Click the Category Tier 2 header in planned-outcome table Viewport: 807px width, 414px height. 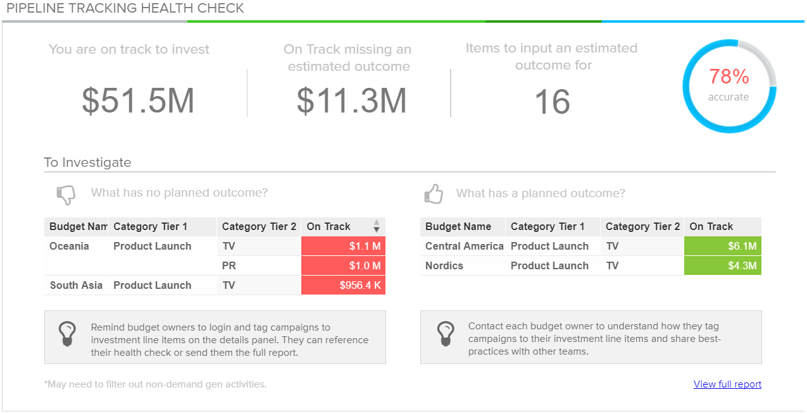pyautogui.click(x=642, y=227)
